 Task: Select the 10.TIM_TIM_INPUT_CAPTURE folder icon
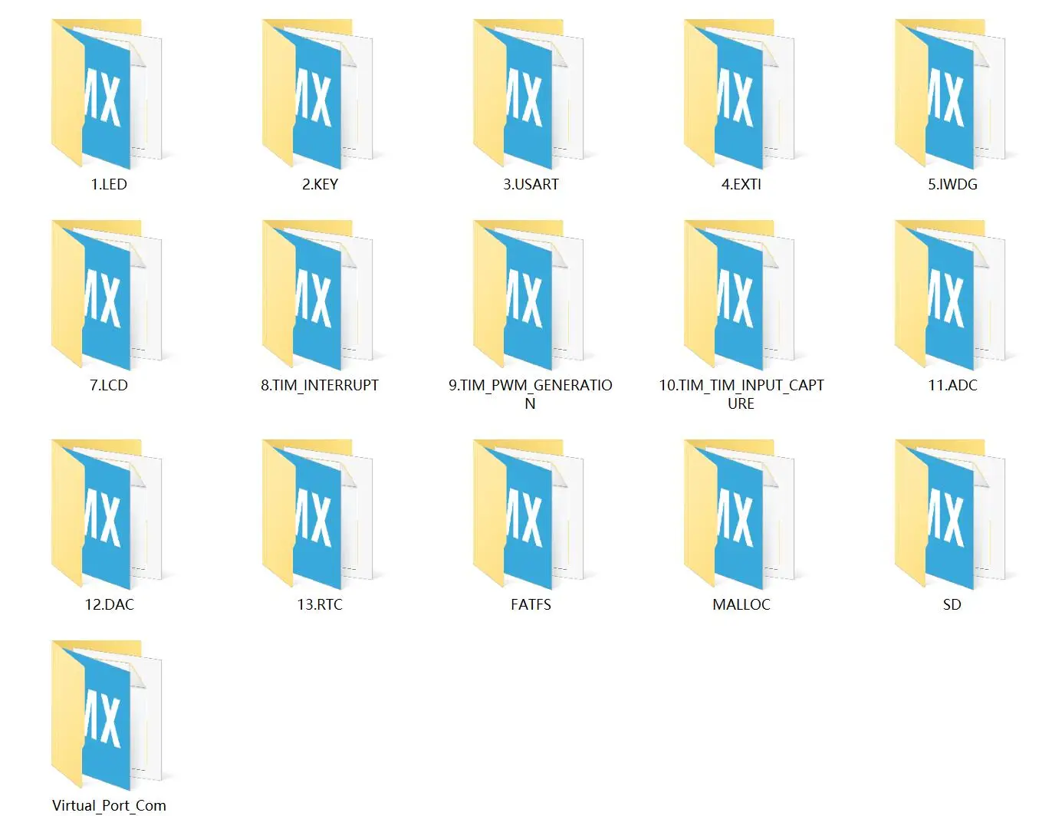tap(740, 295)
